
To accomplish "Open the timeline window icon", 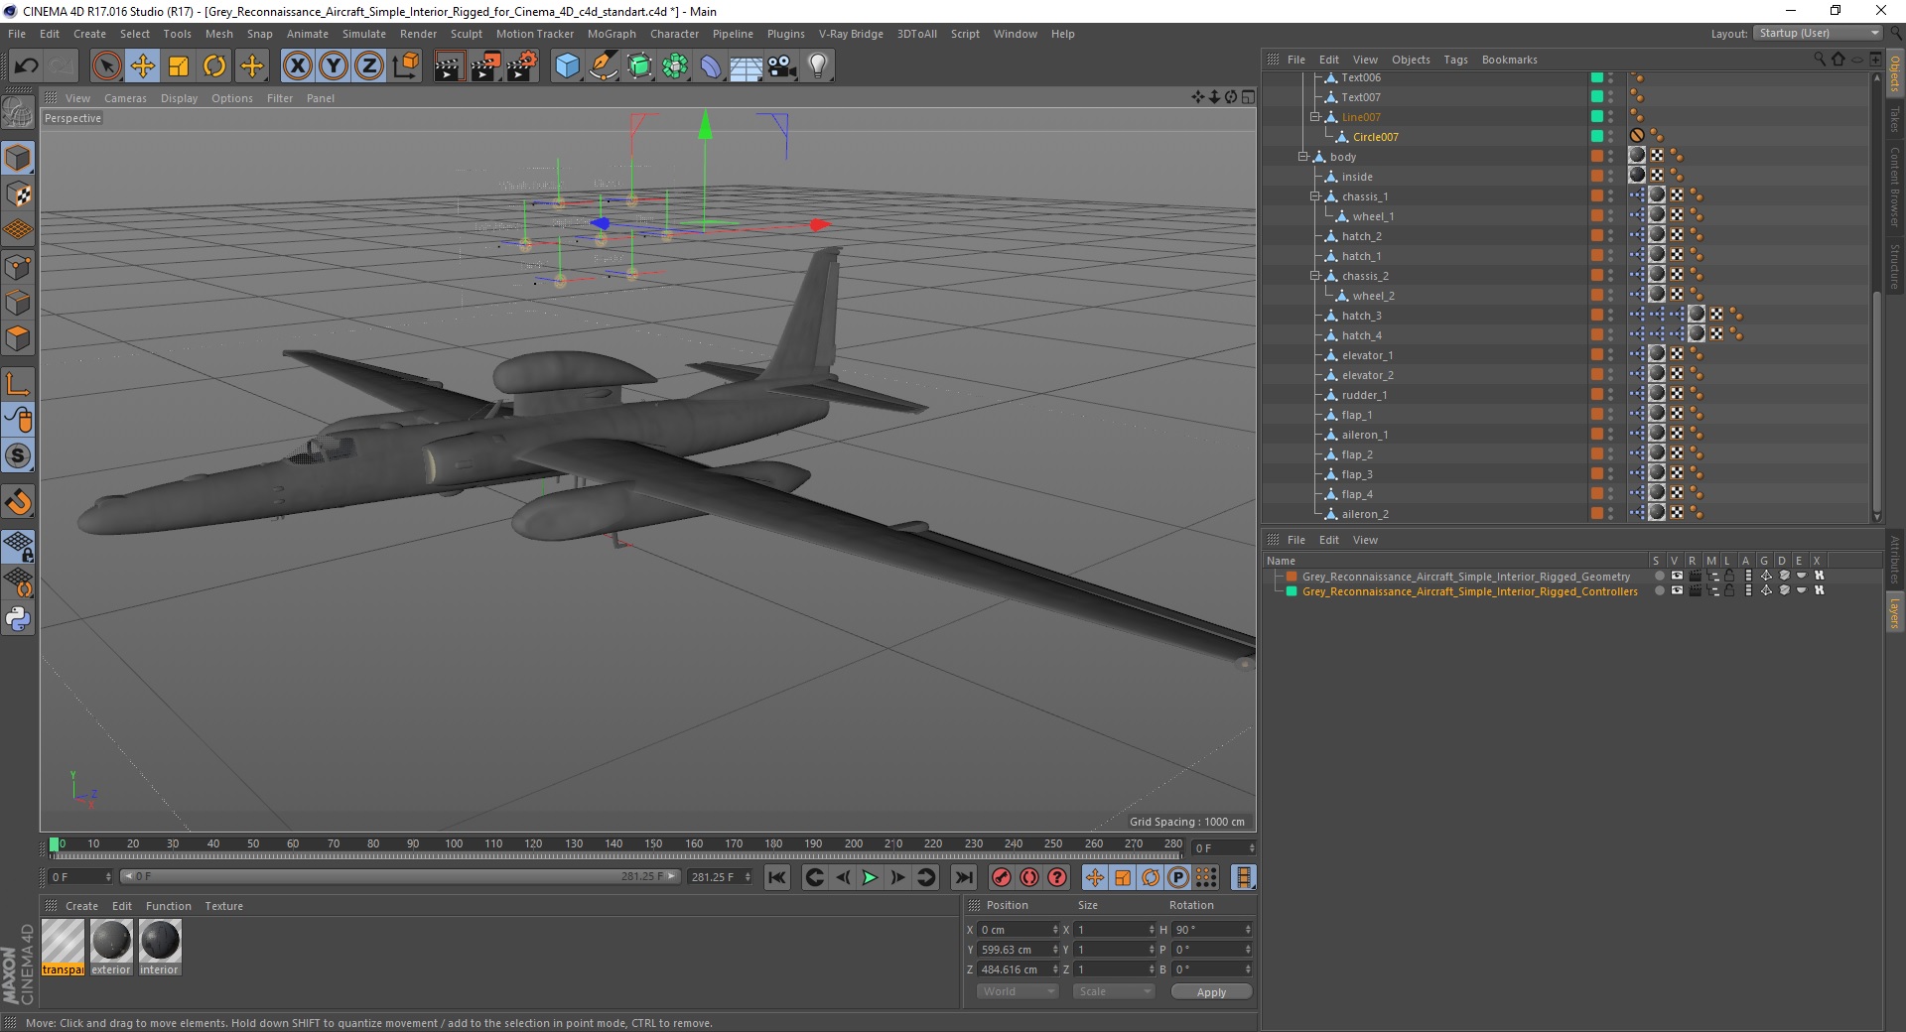I will click(1243, 877).
